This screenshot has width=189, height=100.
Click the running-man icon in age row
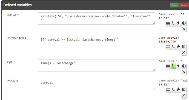point(178,66)
